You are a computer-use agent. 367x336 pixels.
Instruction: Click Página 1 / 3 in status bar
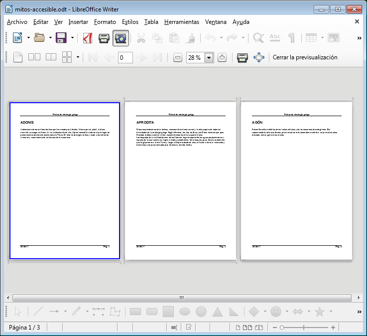(24, 328)
